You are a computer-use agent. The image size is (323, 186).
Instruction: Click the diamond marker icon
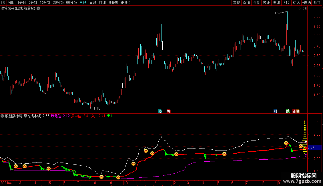(x=299, y=9)
